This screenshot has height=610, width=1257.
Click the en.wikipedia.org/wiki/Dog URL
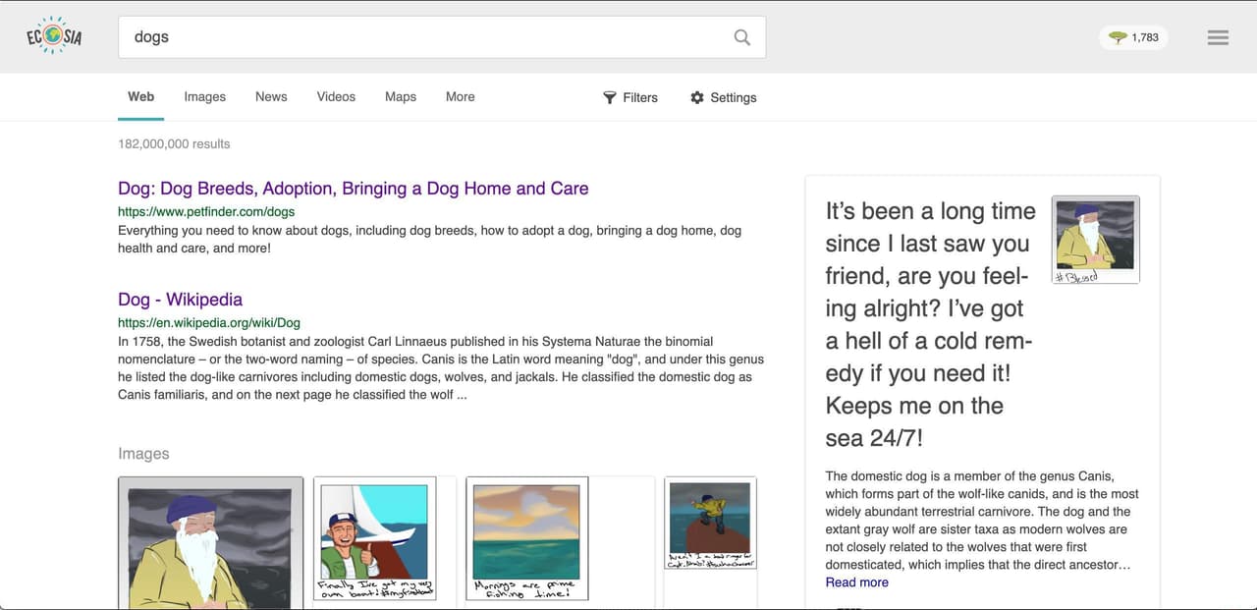click(209, 322)
